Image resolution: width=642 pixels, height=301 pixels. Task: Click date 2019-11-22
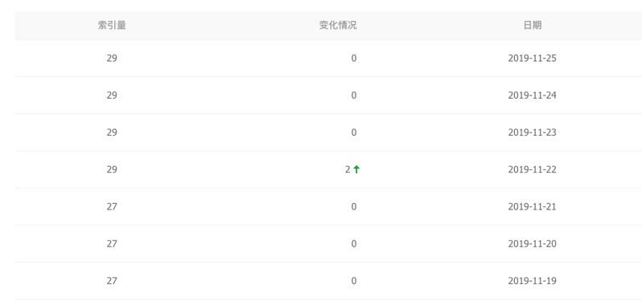point(533,169)
